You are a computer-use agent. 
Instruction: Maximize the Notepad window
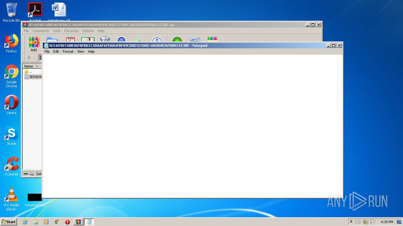pos(334,46)
